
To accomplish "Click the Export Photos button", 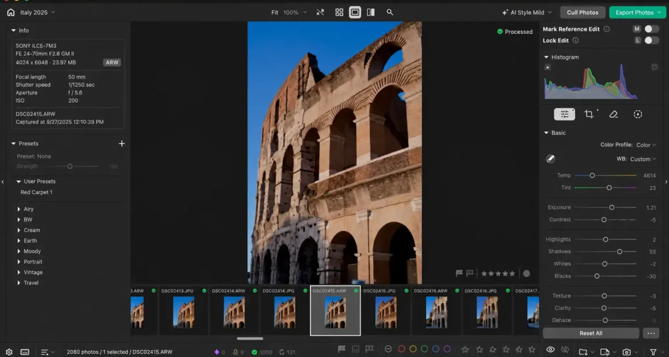I will click(x=637, y=12).
